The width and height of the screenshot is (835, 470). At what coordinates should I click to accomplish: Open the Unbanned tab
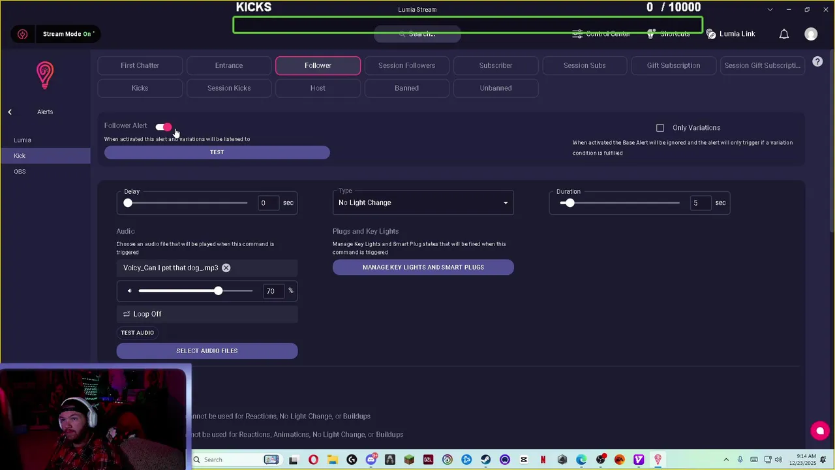coord(496,88)
